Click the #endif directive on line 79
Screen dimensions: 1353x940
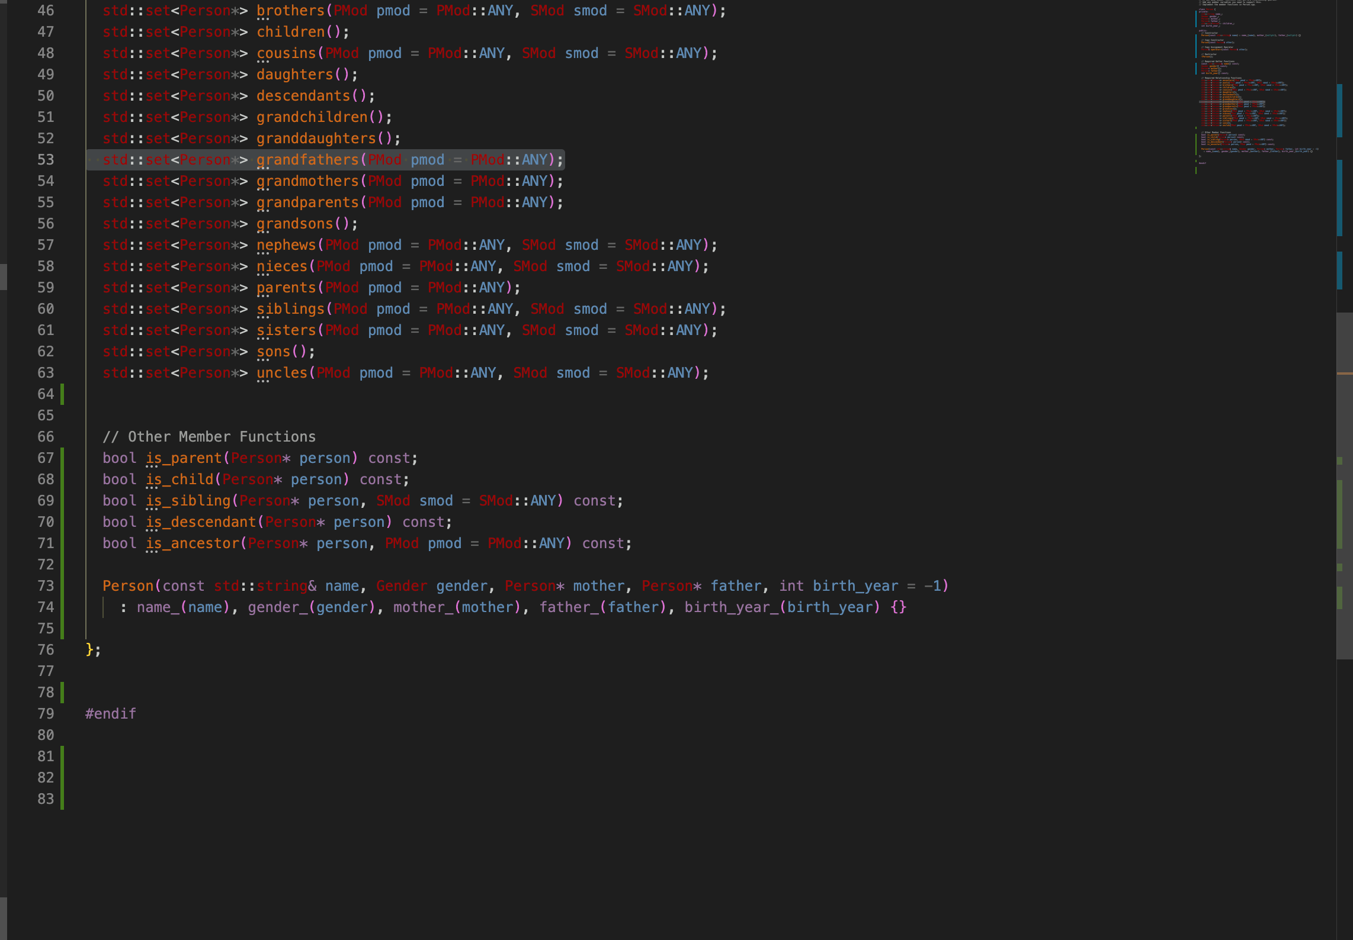[110, 713]
